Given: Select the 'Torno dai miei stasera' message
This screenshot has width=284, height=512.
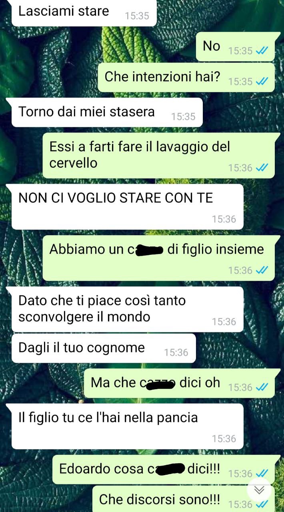Looking at the screenshot, I should pyautogui.click(x=107, y=112).
